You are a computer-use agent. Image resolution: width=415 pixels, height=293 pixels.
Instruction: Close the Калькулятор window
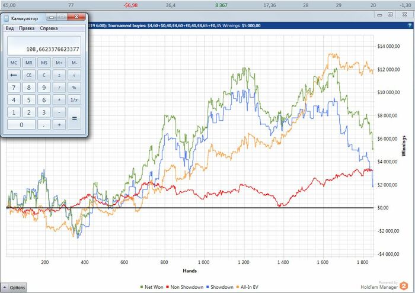pos(76,17)
